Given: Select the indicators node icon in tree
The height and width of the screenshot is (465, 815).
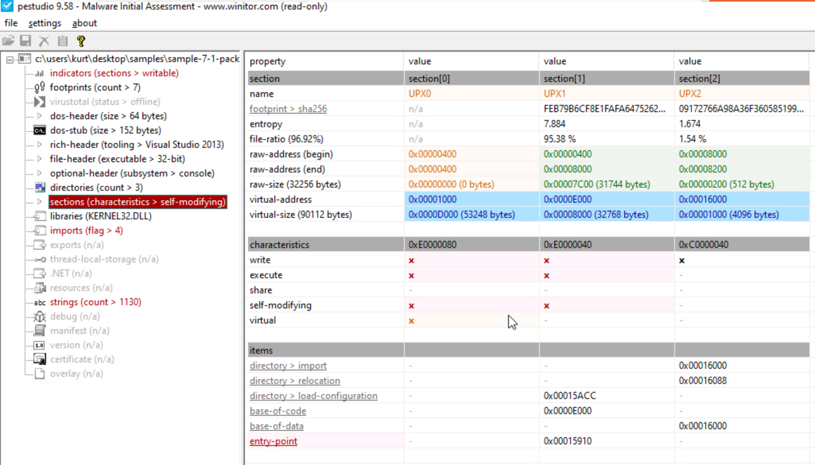Looking at the screenshot, I should (x=40, y=73).
